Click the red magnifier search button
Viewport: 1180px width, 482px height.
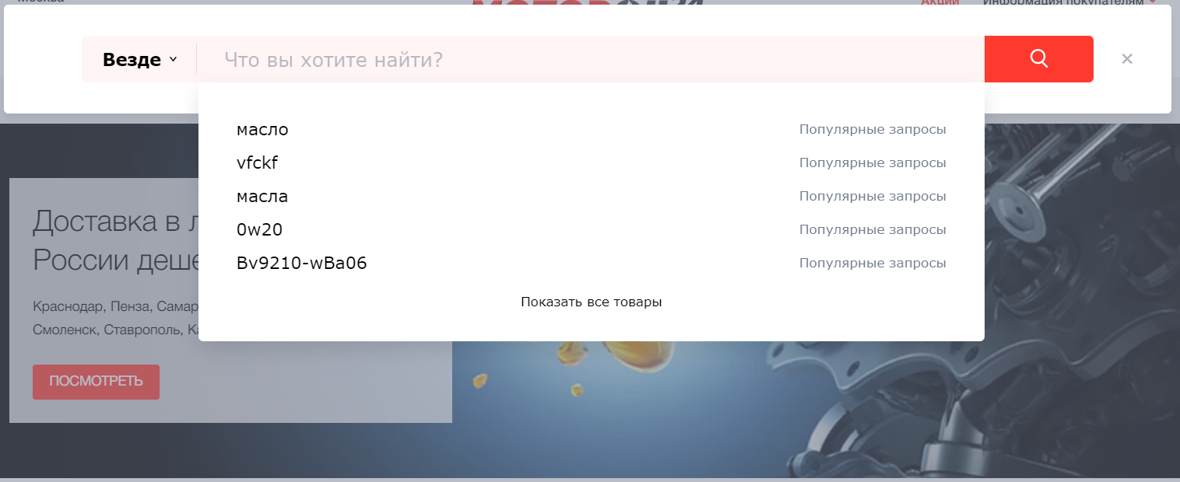click(1038, 59)
